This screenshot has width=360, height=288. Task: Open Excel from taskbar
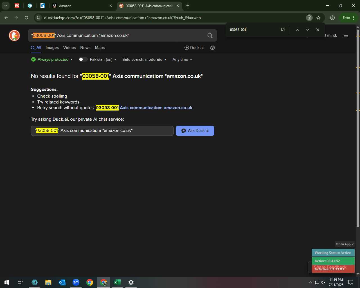click(117, 282)
